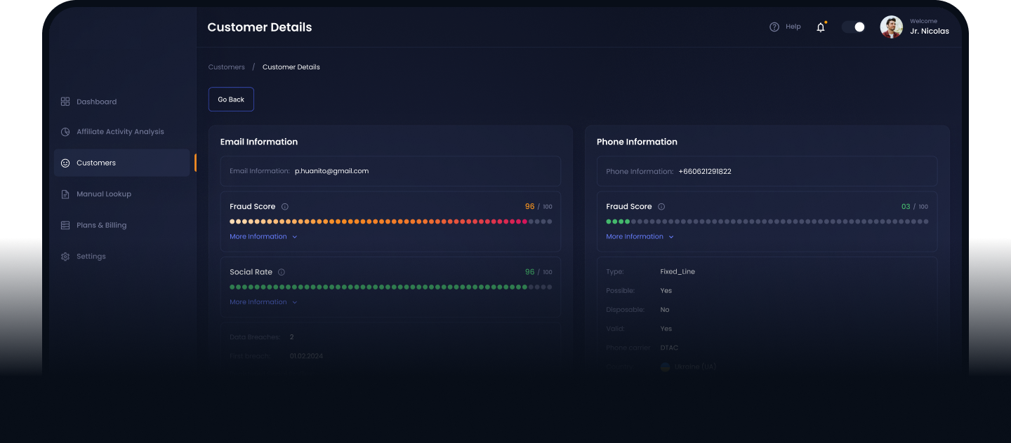Select the Affiliate Activity Analysis icon
The height and width of the screenshot is (443, 1011).
(64, 132)
